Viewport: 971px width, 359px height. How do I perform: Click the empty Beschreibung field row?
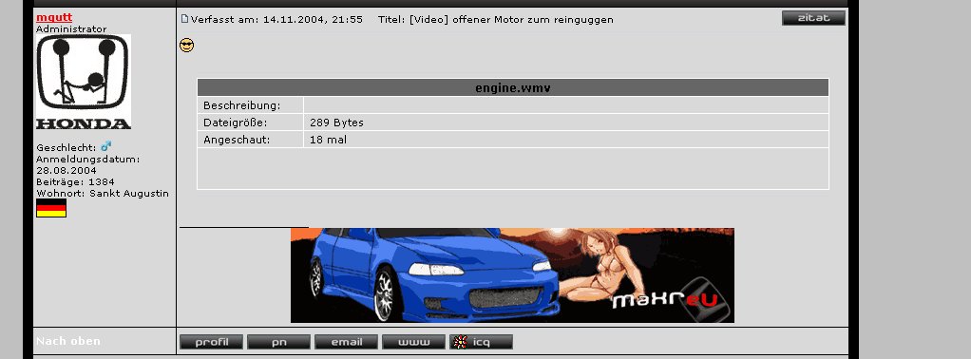click(513, 105)
